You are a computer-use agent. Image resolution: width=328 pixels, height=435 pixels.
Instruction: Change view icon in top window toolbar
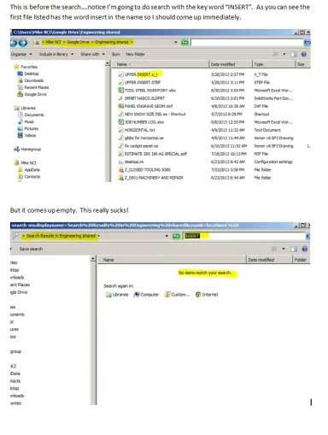275,54
